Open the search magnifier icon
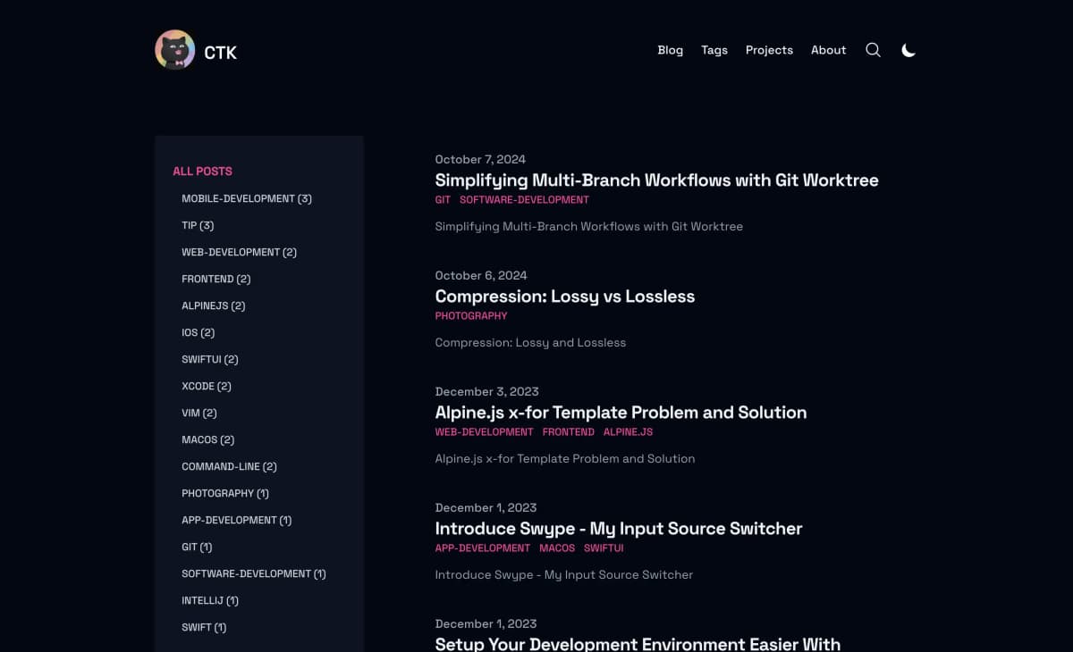Viewport: 1073px width, 652px height. pos(873,50)
